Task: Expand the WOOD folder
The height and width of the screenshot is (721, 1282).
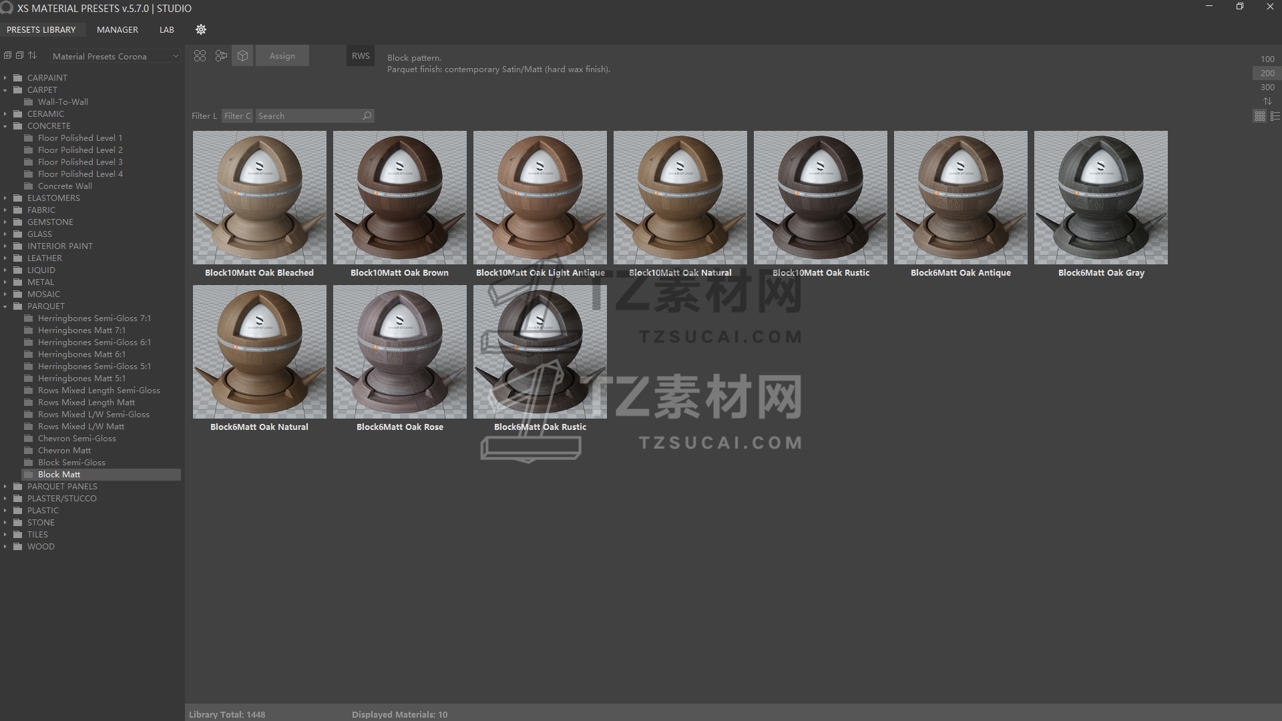Action: click(x=5, y=547)
